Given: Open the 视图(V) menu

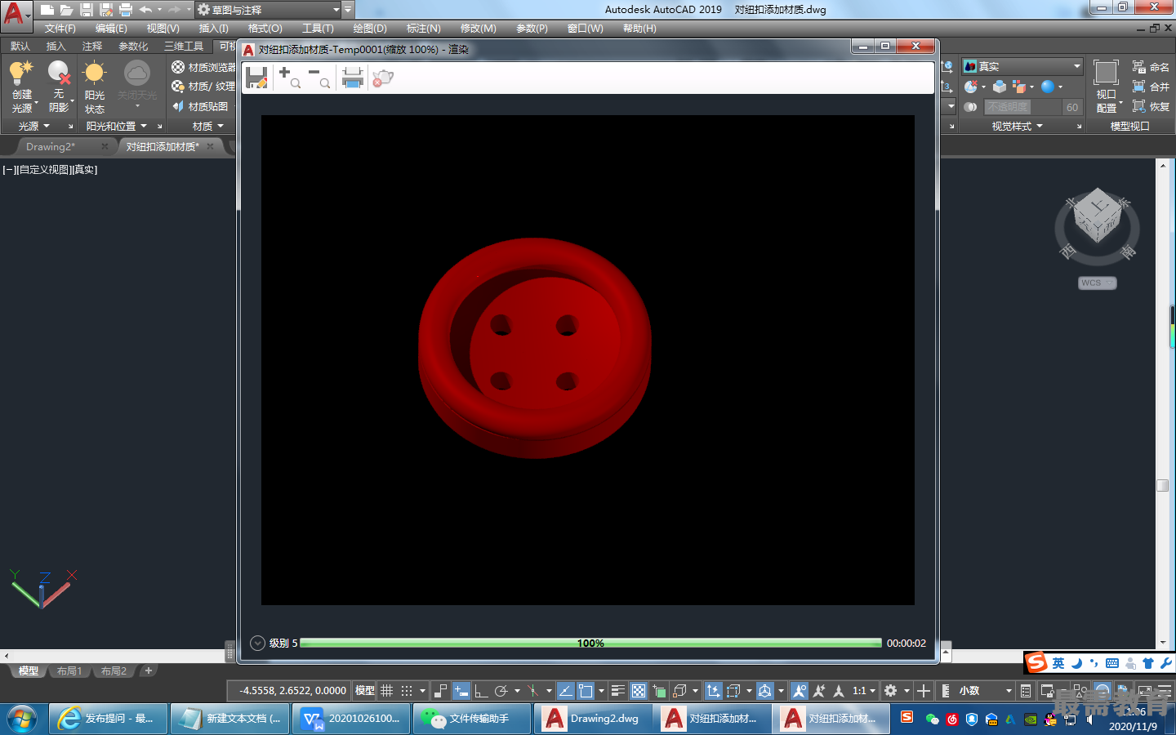Looking at the screenshot, I should point(163,28).
